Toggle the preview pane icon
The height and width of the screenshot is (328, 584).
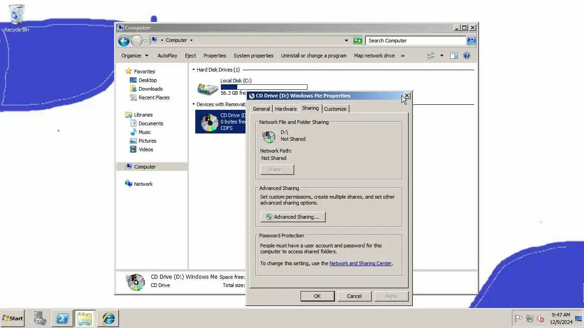pos(454,56)
